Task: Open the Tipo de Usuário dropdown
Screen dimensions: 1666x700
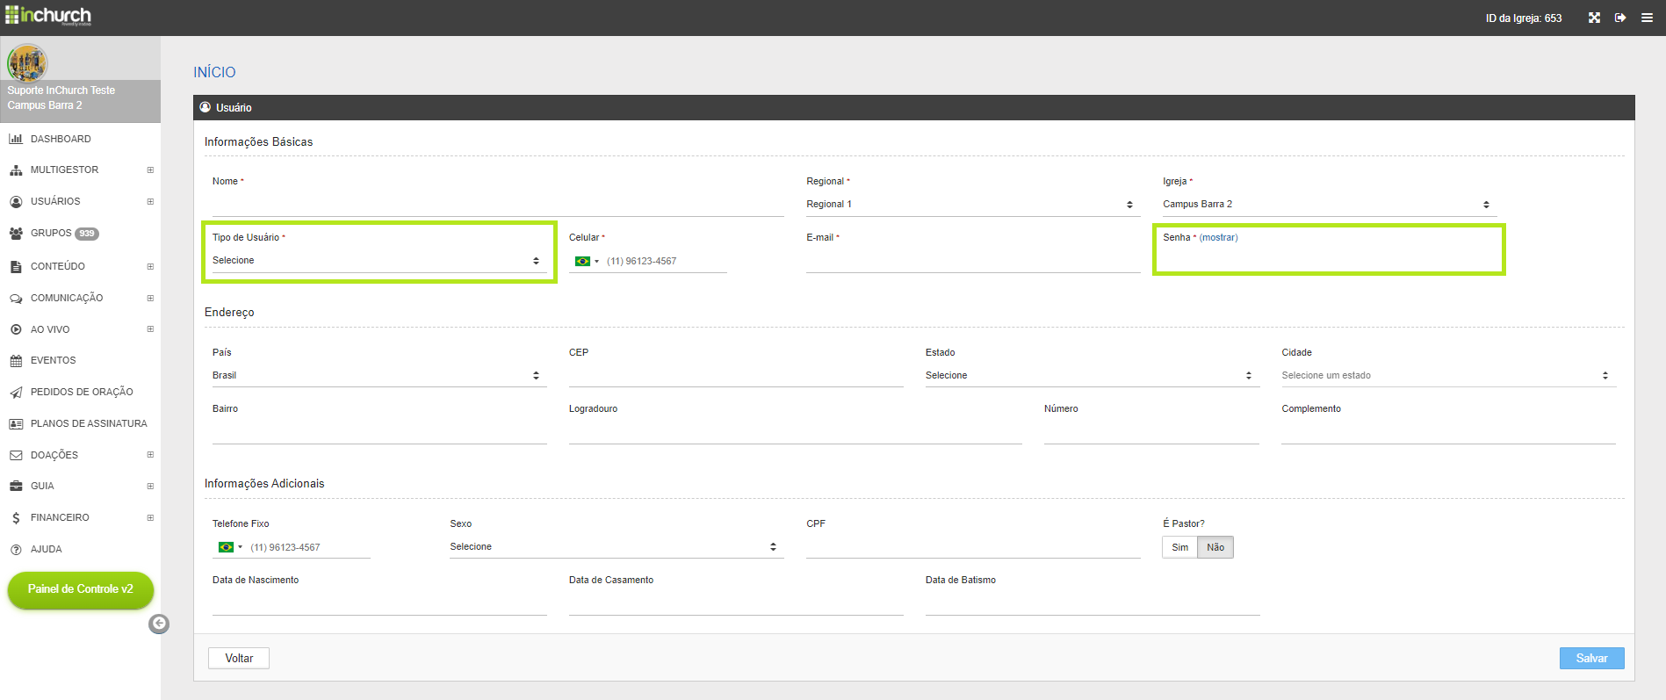Action: [379, 261]
